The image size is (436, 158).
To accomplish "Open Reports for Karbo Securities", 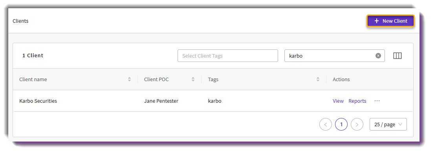I will coord(357,101).
